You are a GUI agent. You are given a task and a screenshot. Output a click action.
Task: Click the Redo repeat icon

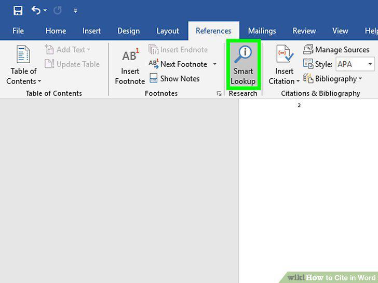(58, 10)
